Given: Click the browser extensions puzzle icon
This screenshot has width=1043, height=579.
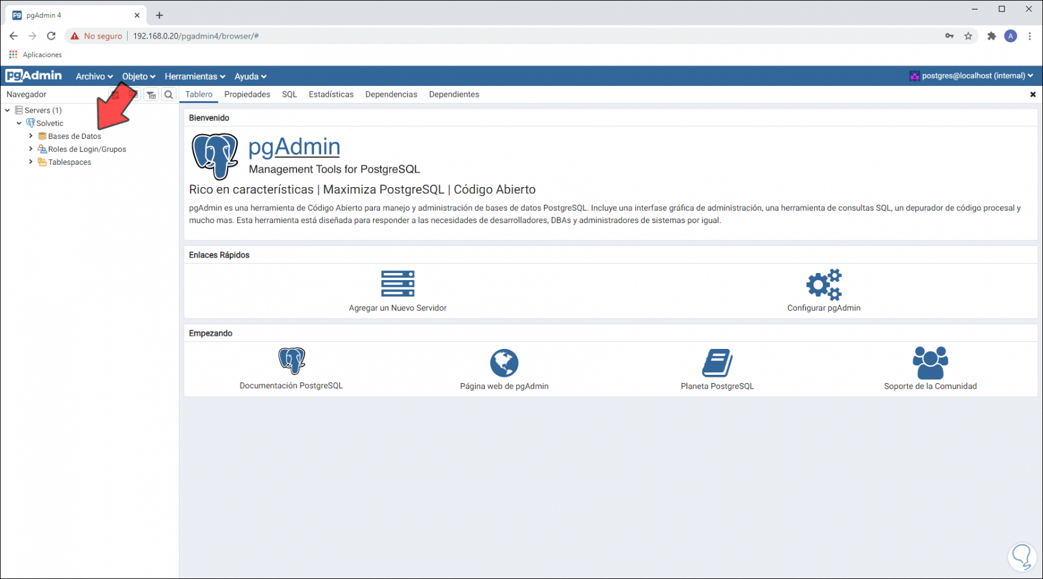Looking at the screenshot, I should pyautogui.click(x=991, y=36).
